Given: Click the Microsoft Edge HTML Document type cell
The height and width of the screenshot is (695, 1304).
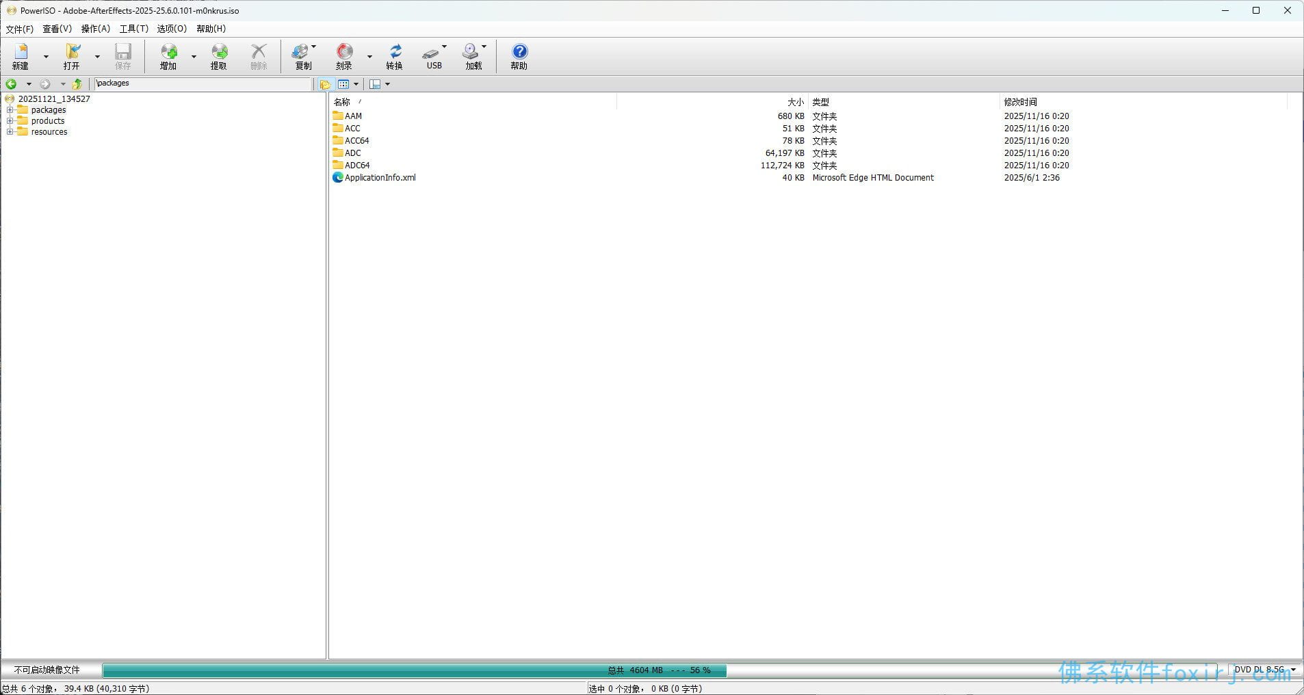Looking at the screenshot, I should pyautogui.click(x=873, y=177).
